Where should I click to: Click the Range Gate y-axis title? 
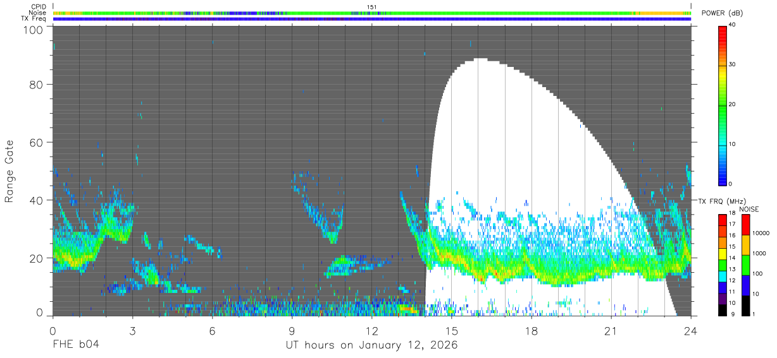click(x=9, y=171)
